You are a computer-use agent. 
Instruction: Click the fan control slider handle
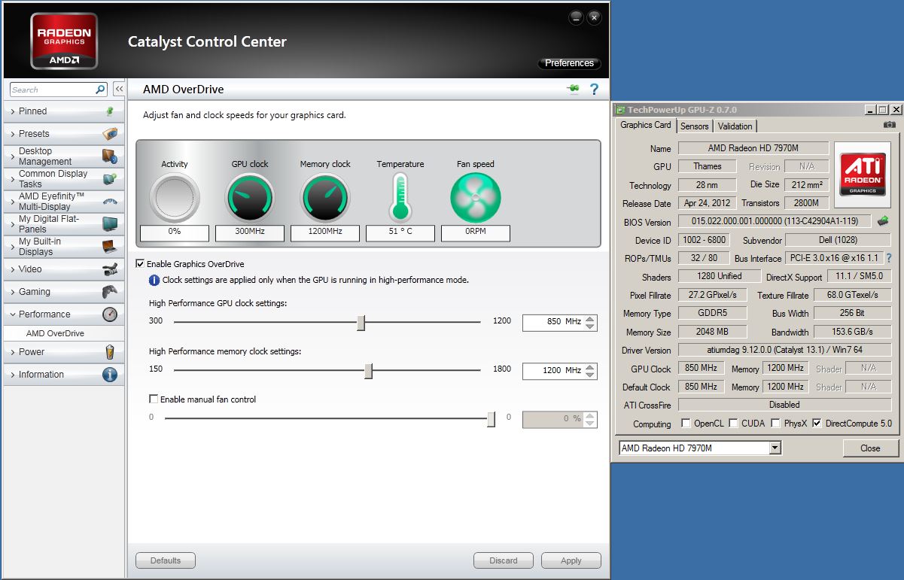pos(492,419)
